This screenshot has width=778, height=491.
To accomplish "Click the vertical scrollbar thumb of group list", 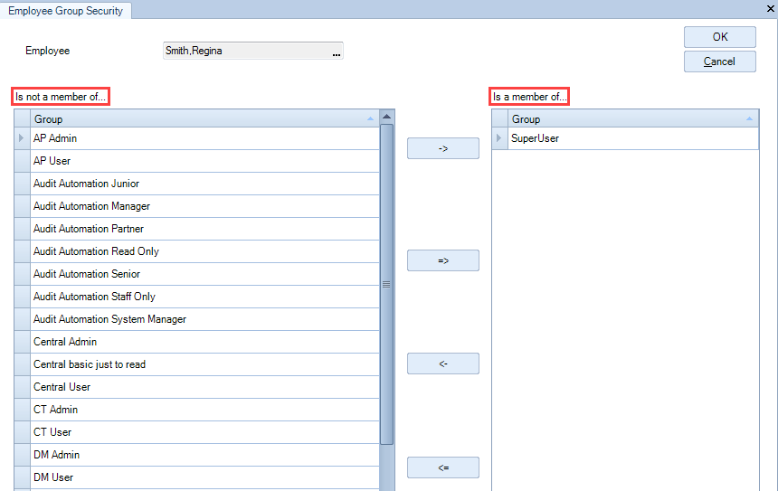I will click(x=386, y=284).
